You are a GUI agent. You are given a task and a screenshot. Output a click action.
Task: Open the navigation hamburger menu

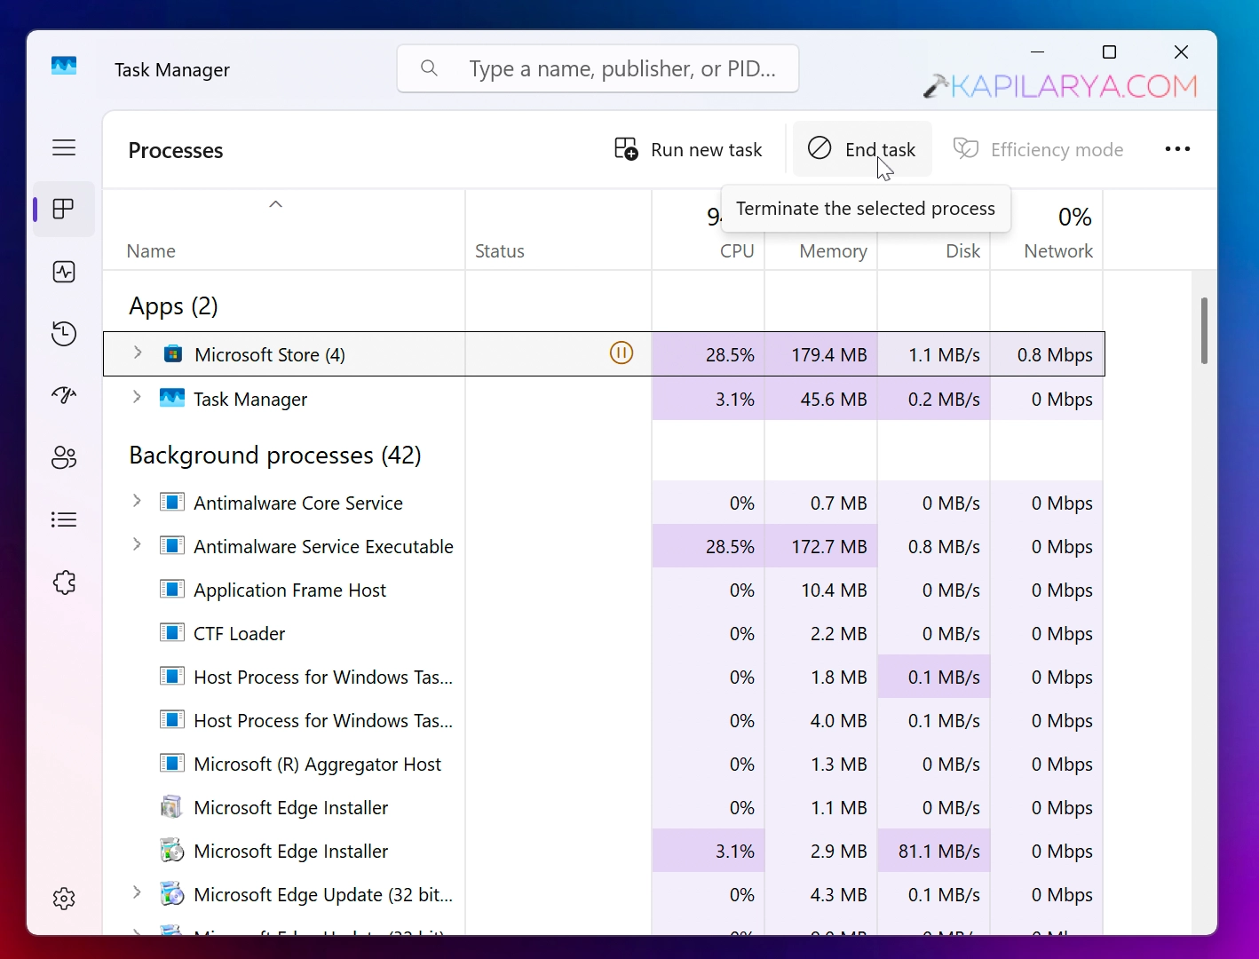coord(64,147)
